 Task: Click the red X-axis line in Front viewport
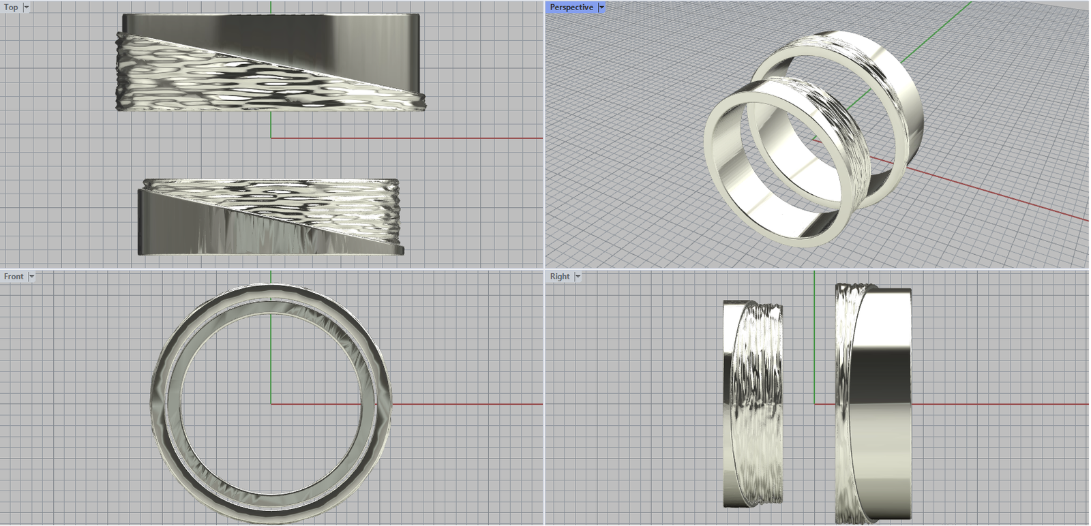[464, 404]
